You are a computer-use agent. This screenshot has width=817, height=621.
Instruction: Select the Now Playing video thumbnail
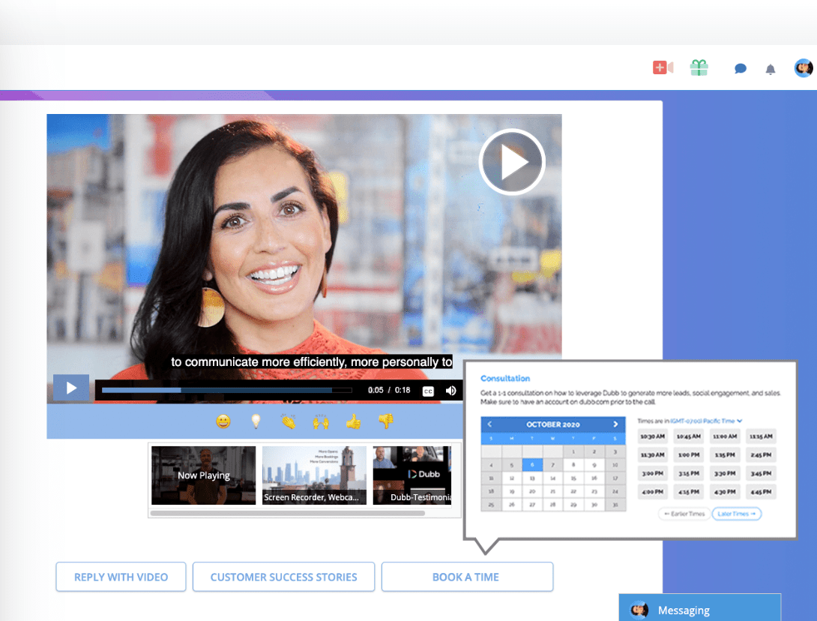click(204, 475)
